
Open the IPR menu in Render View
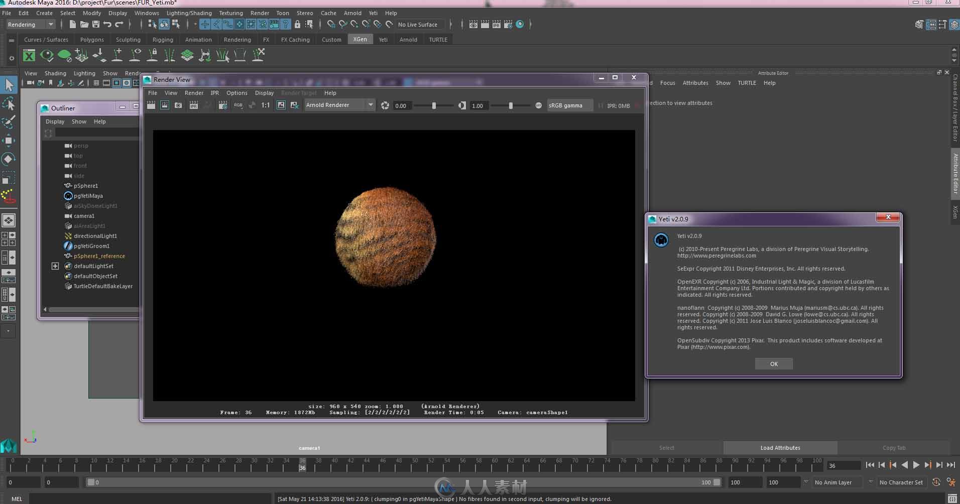tap(214, 93)
